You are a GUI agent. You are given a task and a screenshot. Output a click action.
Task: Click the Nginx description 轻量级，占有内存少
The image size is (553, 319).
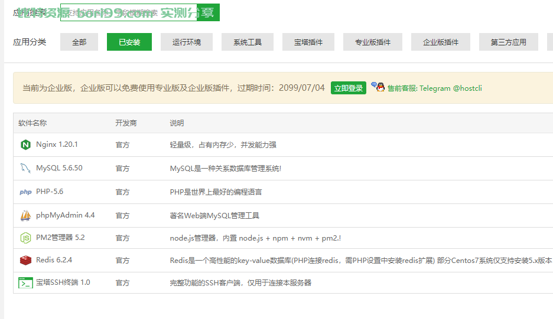(x=223, y=144)
